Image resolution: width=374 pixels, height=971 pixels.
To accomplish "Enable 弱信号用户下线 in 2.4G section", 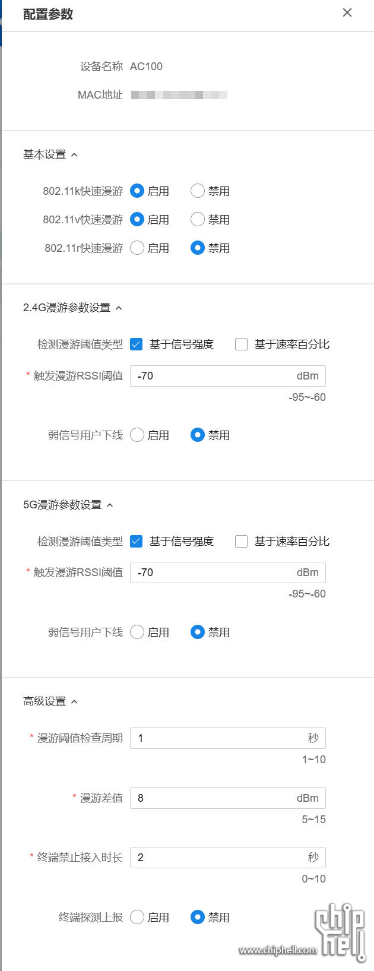I will [x=137, y=435].
